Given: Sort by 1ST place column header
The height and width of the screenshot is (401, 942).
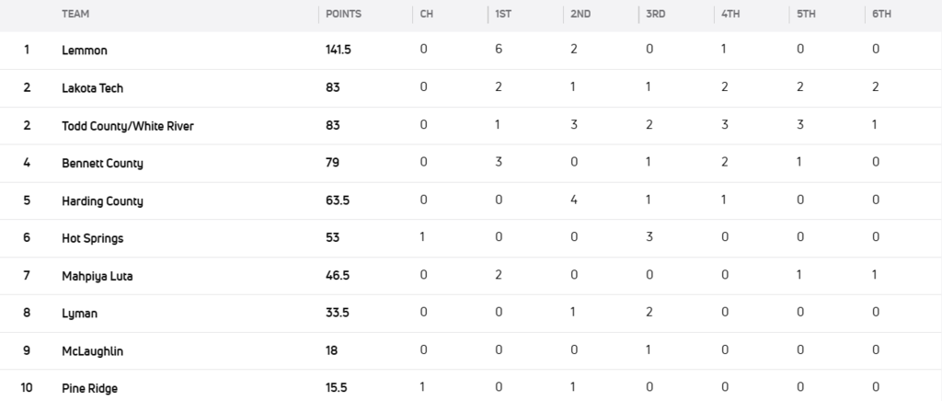Looking at the screenshot, I should 503,15.
